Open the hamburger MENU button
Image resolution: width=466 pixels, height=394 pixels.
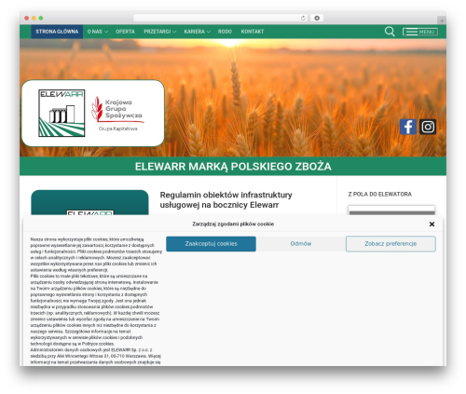[x=420, y=32]
